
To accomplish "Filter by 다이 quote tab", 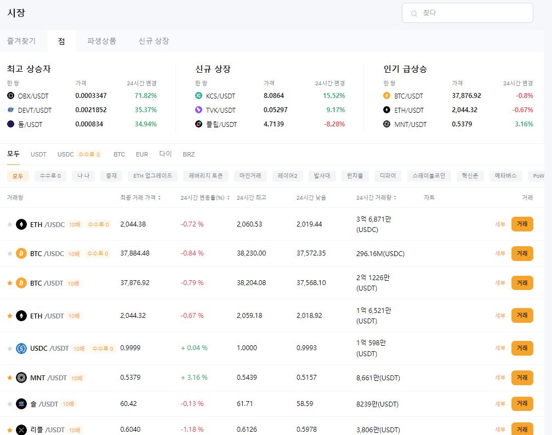I will click(166, 154).
